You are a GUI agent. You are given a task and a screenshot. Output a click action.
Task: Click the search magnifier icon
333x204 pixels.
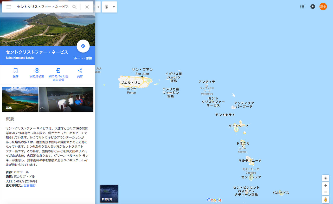coord(74,7)
